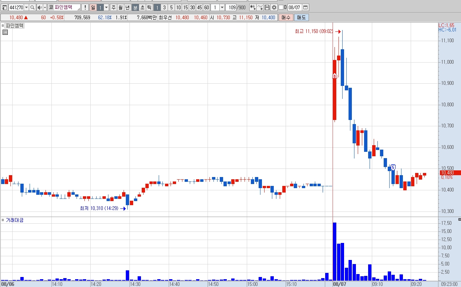The image size is (461, 287).
Task: Open the chart settings gear icon
Action: coord(274,7)
